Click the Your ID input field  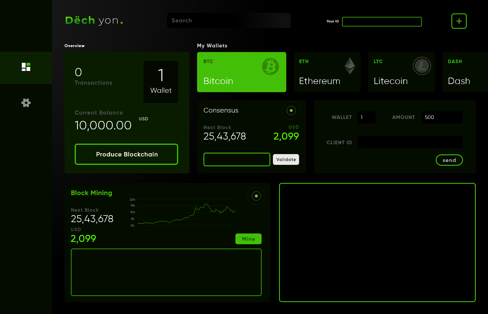pyautogui.click(x=382, y=22)
